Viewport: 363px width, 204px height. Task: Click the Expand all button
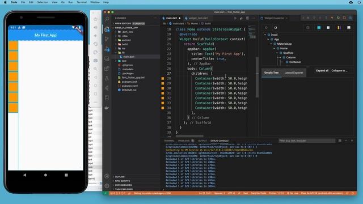322,70
